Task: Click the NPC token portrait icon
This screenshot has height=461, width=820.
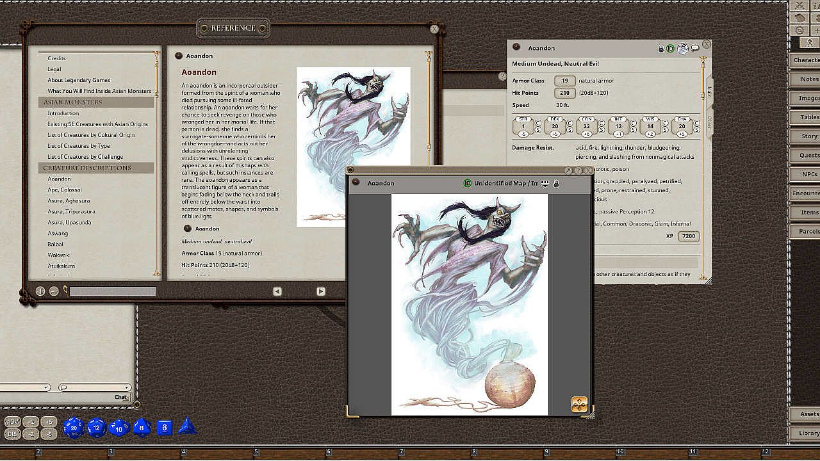Action: point(683,49)
